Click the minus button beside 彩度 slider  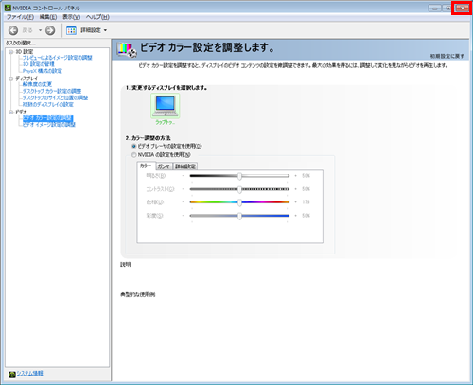tap(184, 216)
